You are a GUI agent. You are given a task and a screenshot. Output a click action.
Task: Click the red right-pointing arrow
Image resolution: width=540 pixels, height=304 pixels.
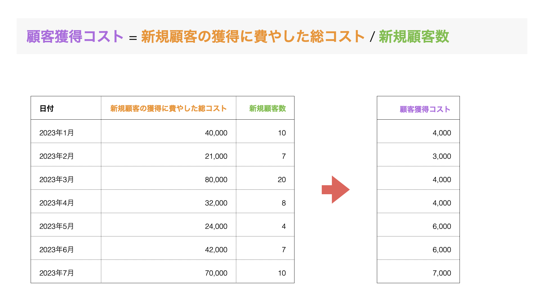coord(336,189)
